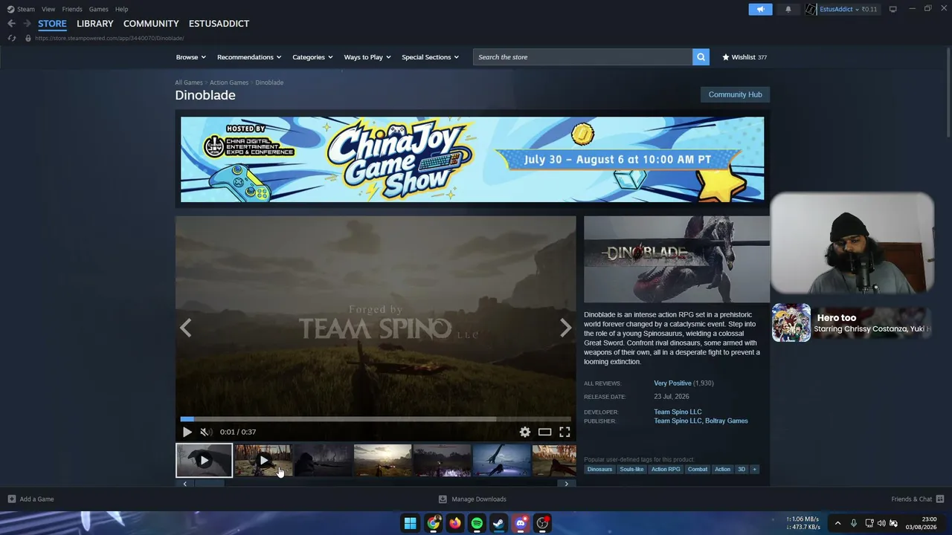Click the Manage Downloads icon
The width and height of the screenshot is (952, 535).
443,499
